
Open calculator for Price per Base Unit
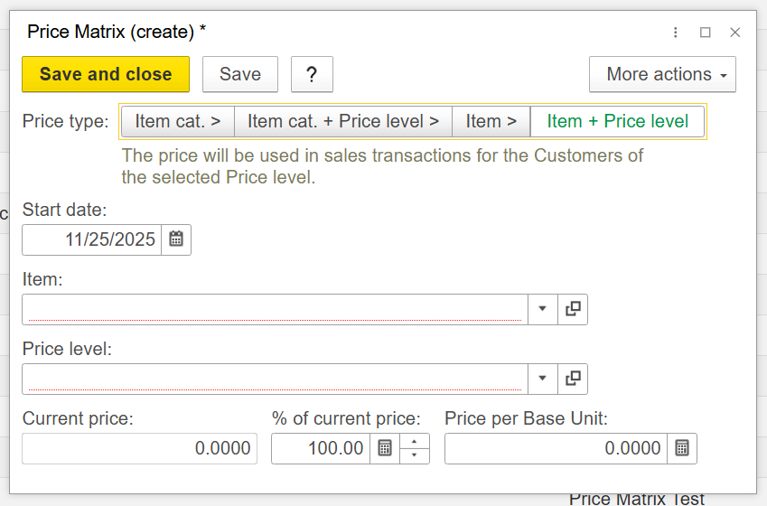(682, 448)
